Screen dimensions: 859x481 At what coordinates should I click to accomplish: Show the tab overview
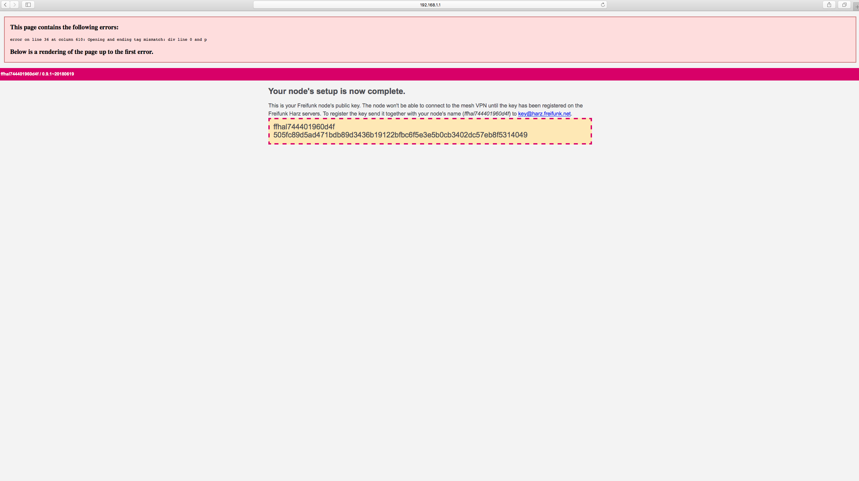click(x=845, y=5)
